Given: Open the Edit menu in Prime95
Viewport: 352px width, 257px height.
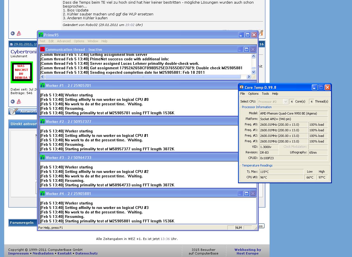Looking at the screenshot, I should point(51,41).
